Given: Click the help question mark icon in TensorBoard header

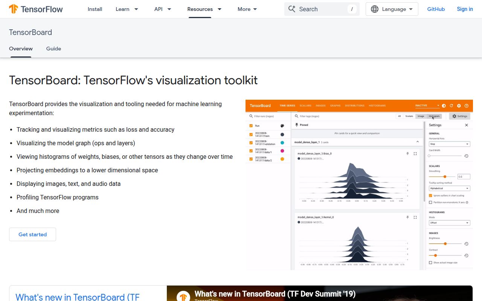Looking at the screenshot, I should (x=467, y=106).
